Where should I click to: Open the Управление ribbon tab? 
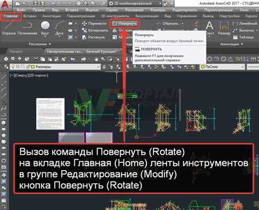(186, 16)
